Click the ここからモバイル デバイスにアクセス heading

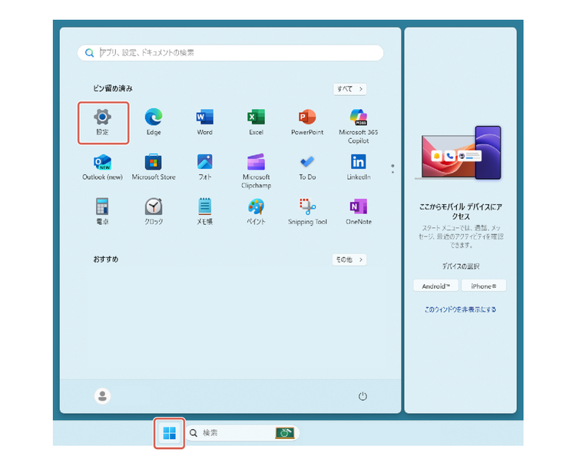tap(460, 211)
